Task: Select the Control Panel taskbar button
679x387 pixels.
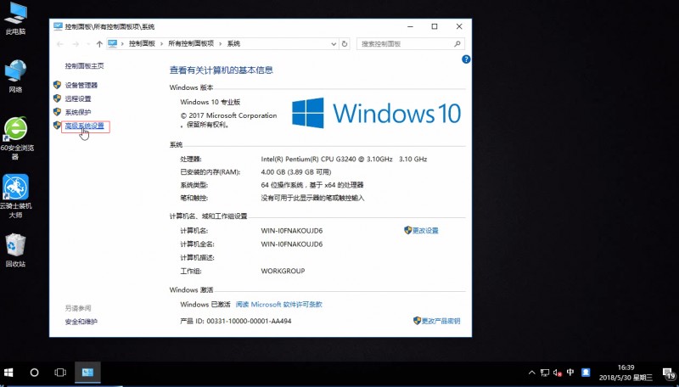Action: [87, 373]
